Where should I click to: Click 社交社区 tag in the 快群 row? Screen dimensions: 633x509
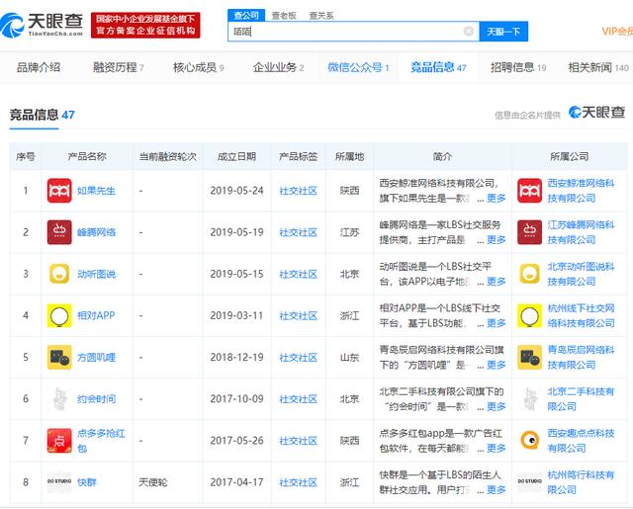pyautogui.click(x=299, y=482)
